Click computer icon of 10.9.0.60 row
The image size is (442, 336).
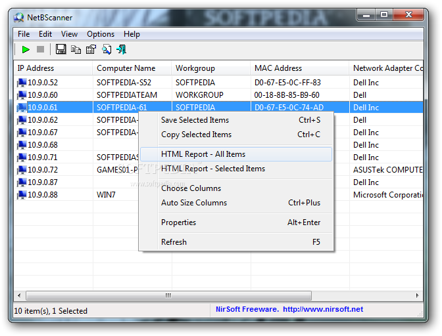tap(22, 95)
